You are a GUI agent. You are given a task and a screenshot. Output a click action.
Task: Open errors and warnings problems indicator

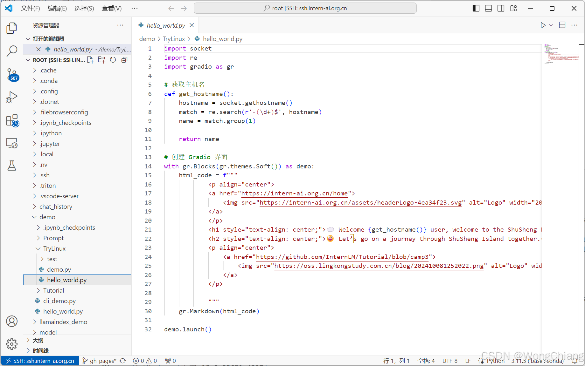(145, 361)
